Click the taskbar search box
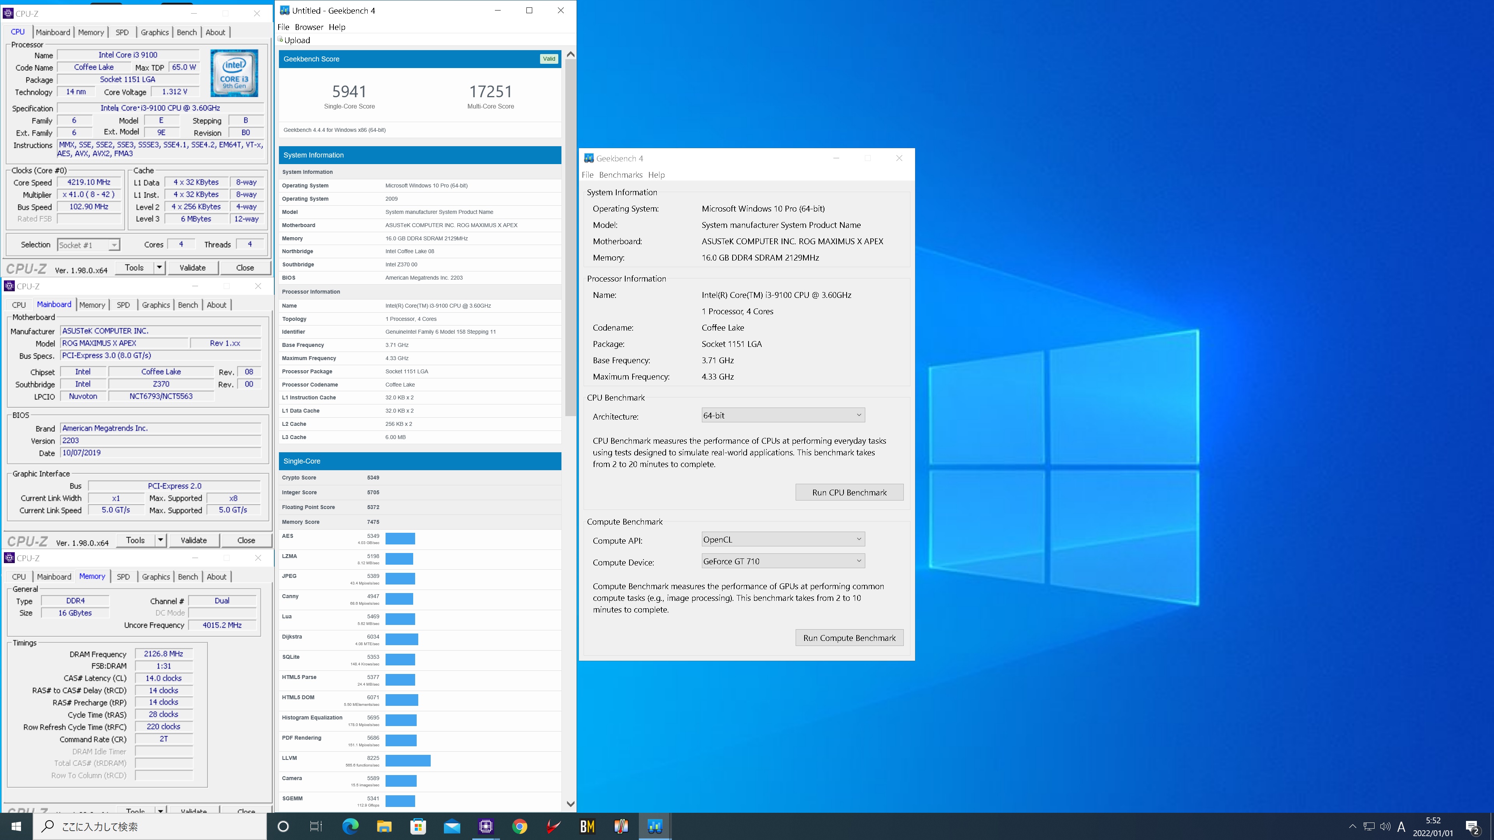The height and width of the screenshot is (840, 1494). tap(150, 826)
